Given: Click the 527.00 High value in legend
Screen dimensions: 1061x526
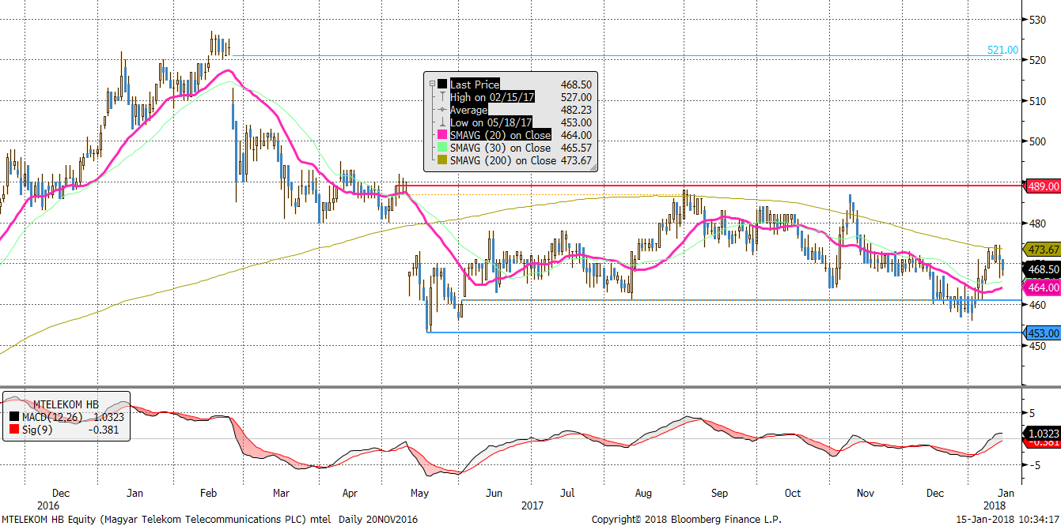Looking at the screenshot, I should coord(575,97).
